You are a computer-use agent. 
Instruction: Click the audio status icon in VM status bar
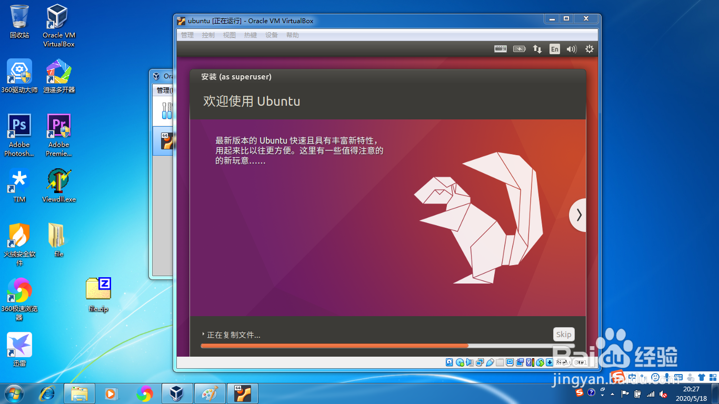(x=470, y=362)
